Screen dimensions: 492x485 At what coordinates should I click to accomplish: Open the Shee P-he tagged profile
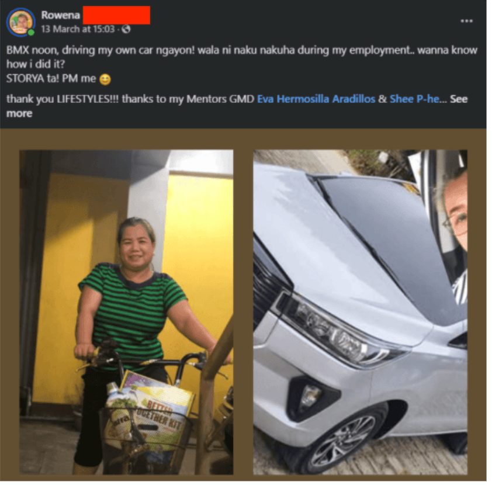(x=414, y=99)
